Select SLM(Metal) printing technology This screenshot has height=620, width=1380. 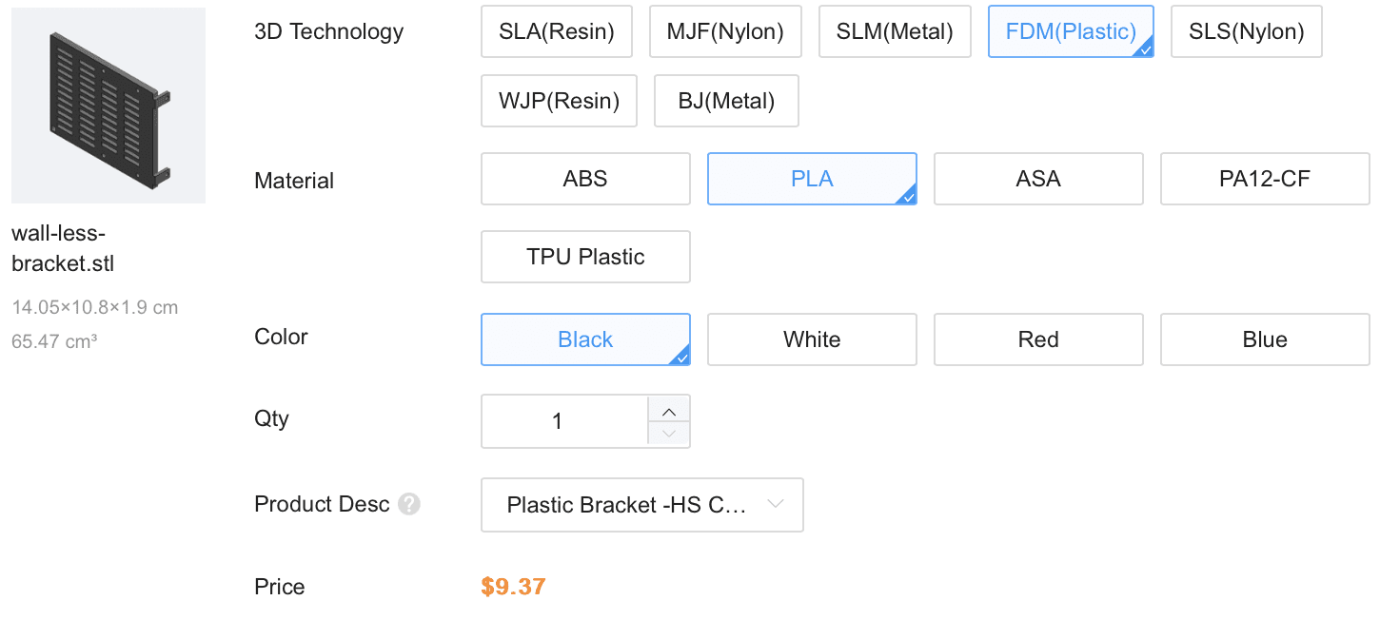[894, 32]
